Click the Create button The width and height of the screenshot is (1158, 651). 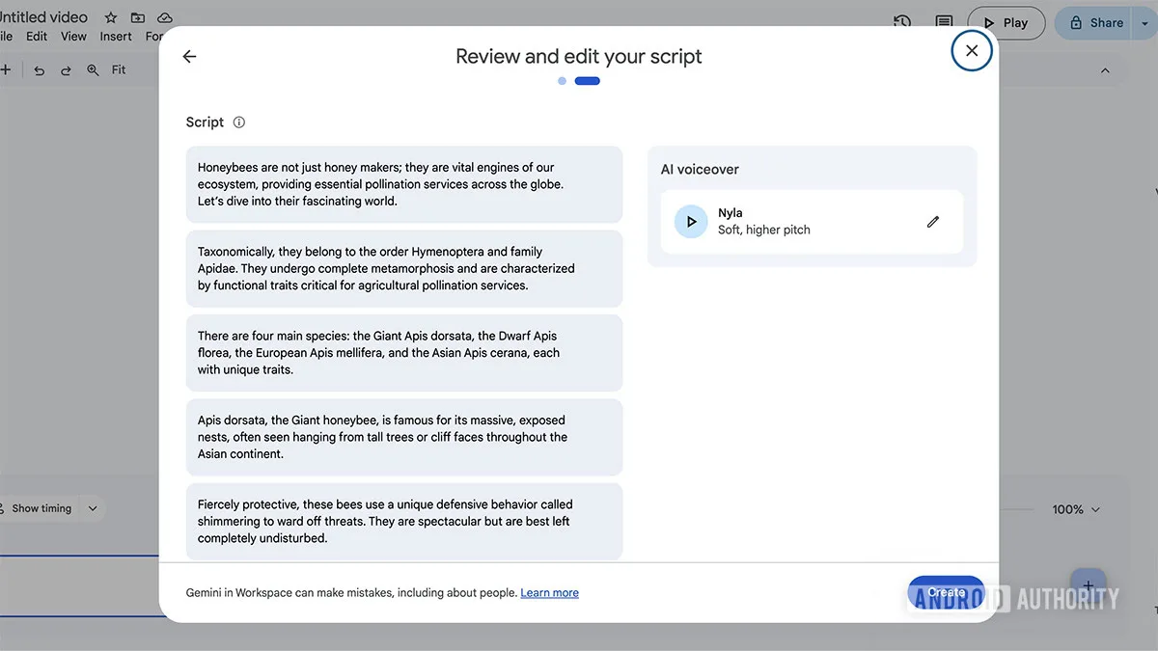946,593
